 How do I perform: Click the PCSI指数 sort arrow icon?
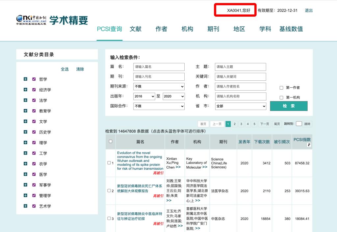(309, 145)
